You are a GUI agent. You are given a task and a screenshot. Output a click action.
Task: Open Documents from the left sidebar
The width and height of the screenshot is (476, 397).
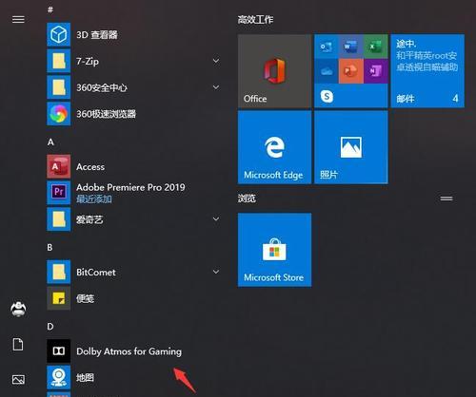tap(18, 344)
